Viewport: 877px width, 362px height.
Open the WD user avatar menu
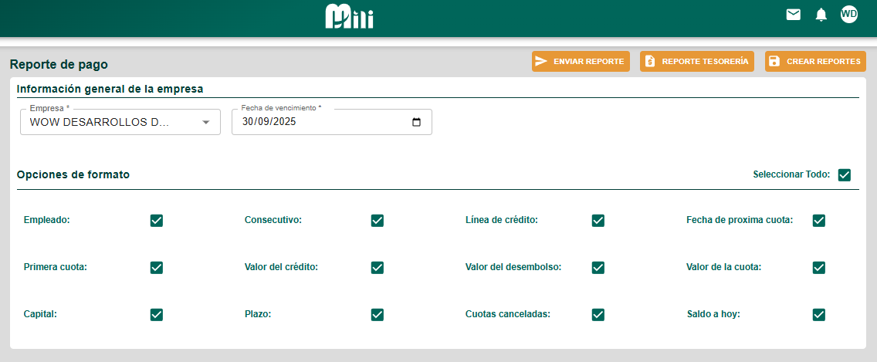[849, 14]
